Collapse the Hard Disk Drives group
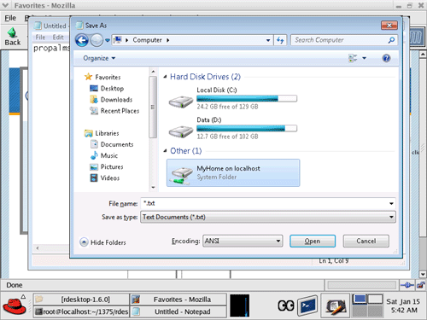The height and width of the screenshot is (320, 427). 165,77
